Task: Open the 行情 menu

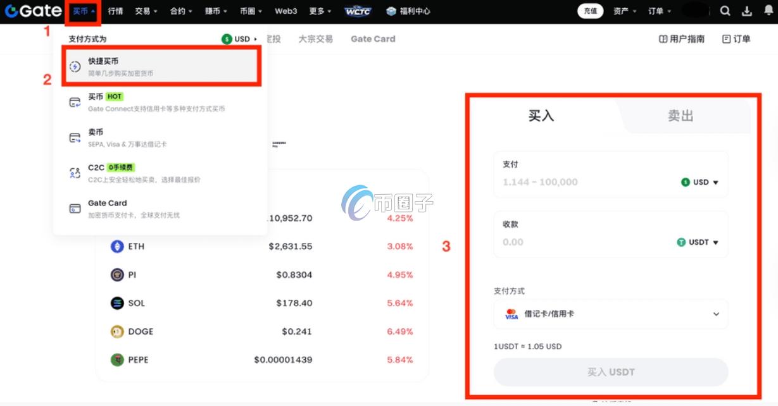Action: point(115,11)
